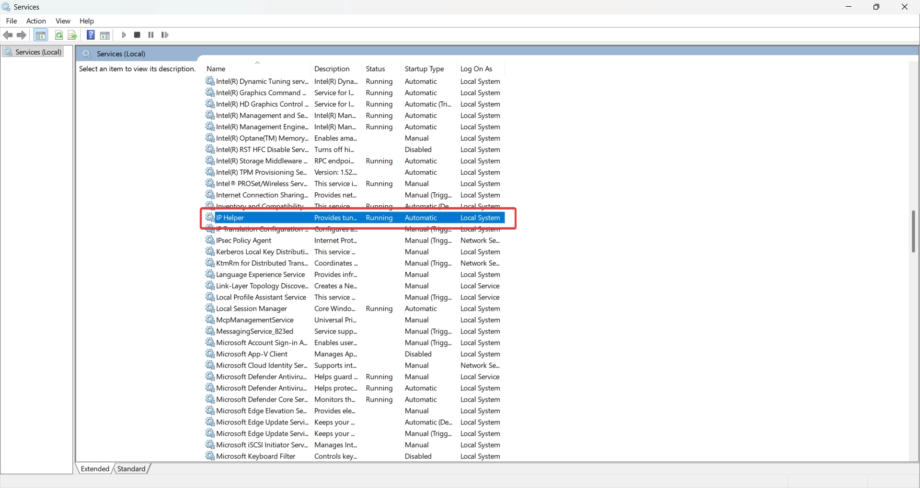Select Intel(R) Graphics Command service
Image resolution: width=920 pixels, height=488 pixels.
tap(355, 93)
